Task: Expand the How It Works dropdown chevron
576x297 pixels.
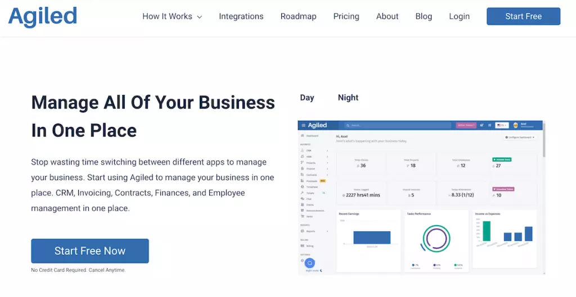Action: point(200,17)
